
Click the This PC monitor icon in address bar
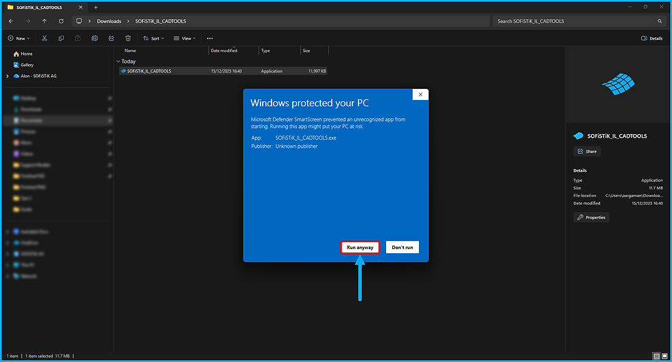point(79,21)
